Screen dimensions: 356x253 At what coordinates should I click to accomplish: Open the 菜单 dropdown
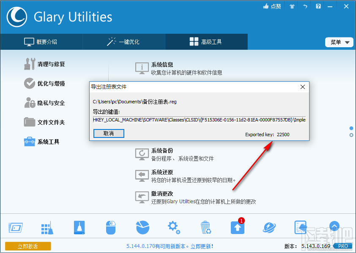click(339, 42)
